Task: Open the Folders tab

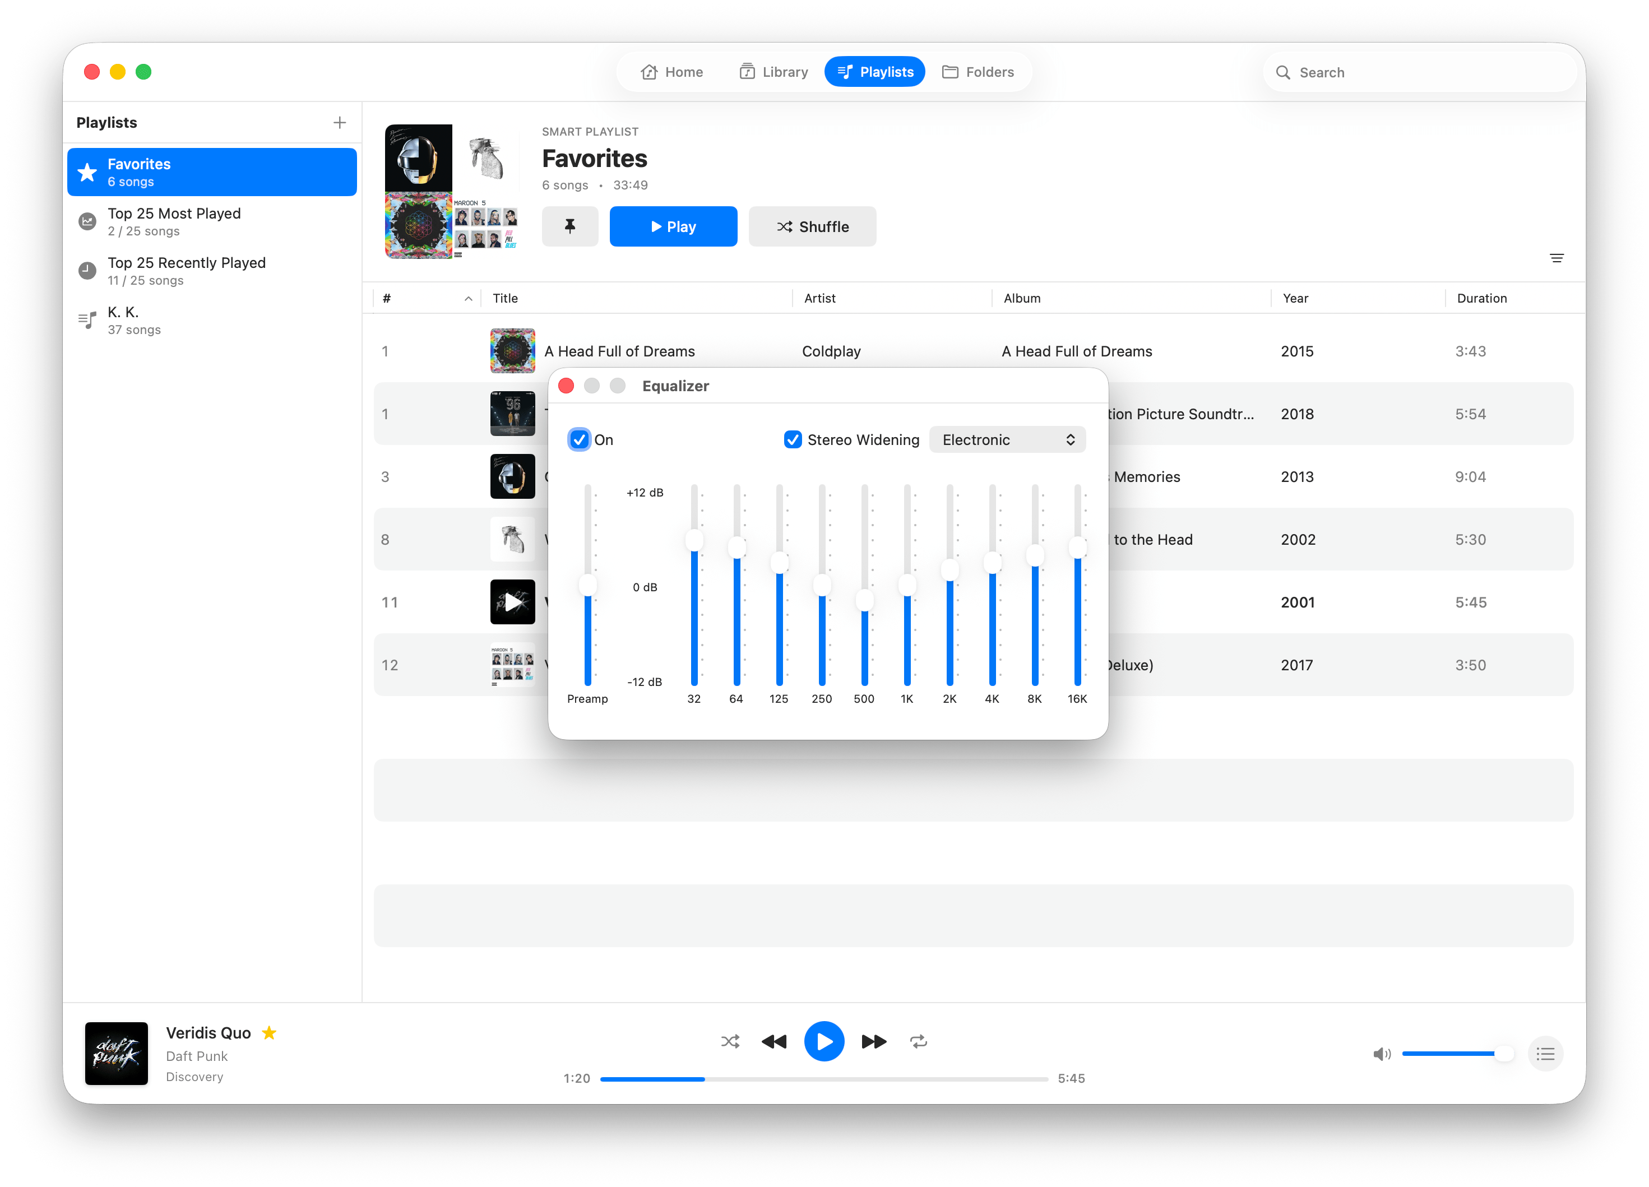Action: [x=978, y=72]
